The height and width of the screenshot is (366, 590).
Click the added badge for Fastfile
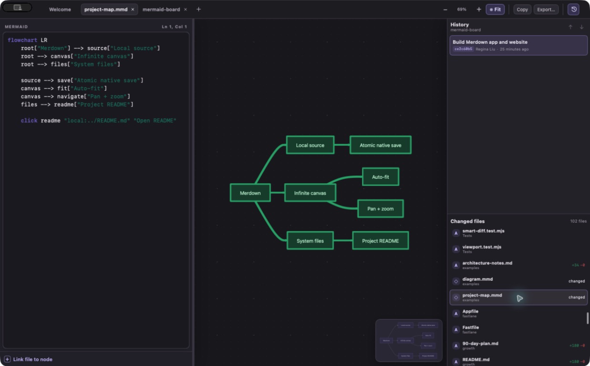456,330
